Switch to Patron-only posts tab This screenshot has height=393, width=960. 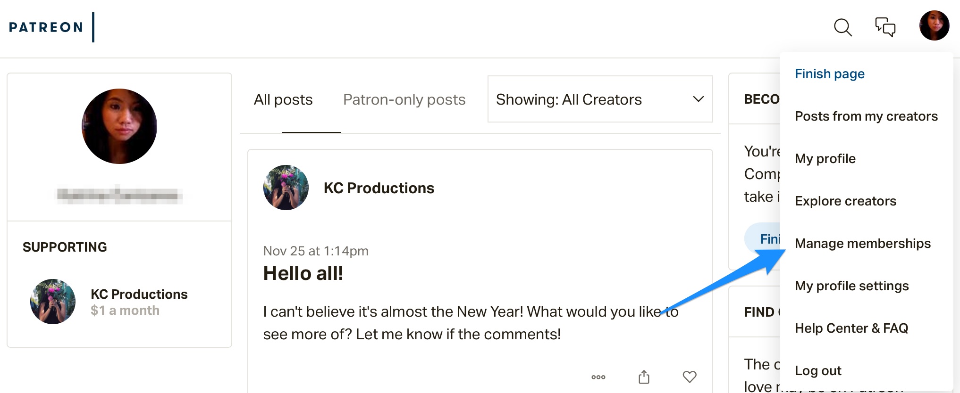coord(404,99)
